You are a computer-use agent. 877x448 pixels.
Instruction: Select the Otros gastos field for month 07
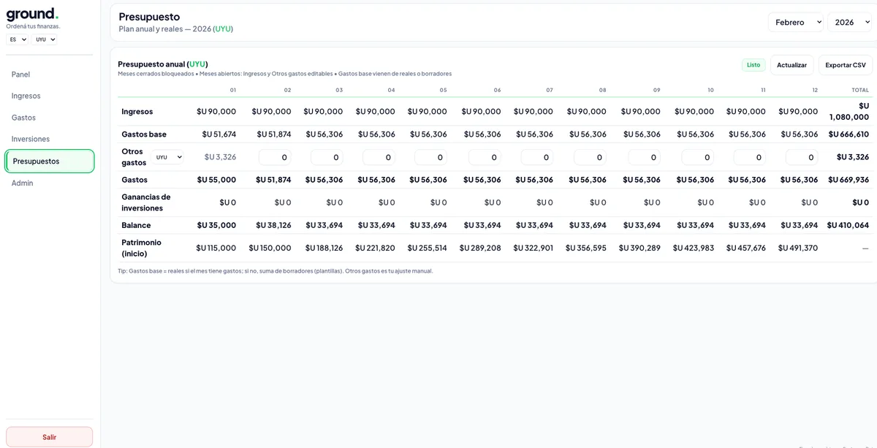click(537, 157)
